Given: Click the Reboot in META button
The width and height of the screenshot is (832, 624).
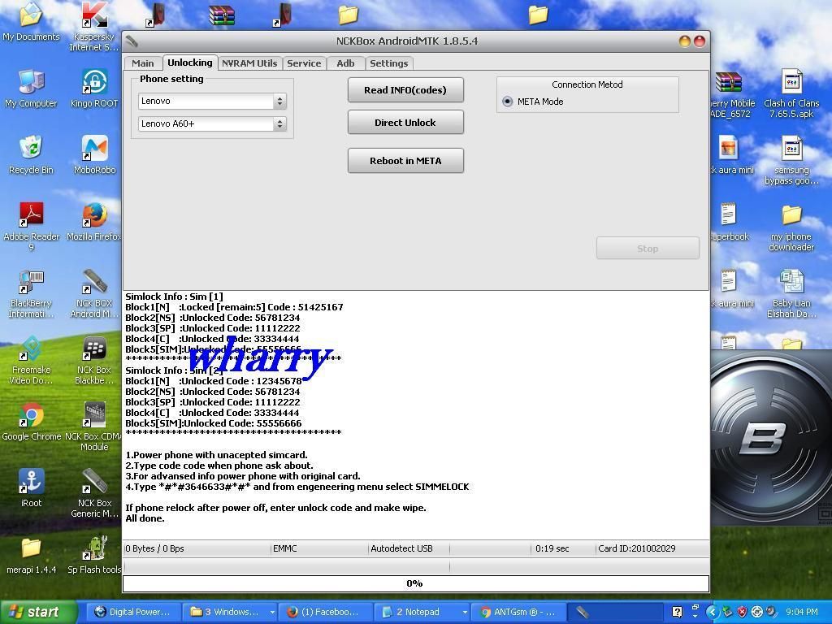Looking at the screenshot, I should pyautogui.click(x=405, y=161).
